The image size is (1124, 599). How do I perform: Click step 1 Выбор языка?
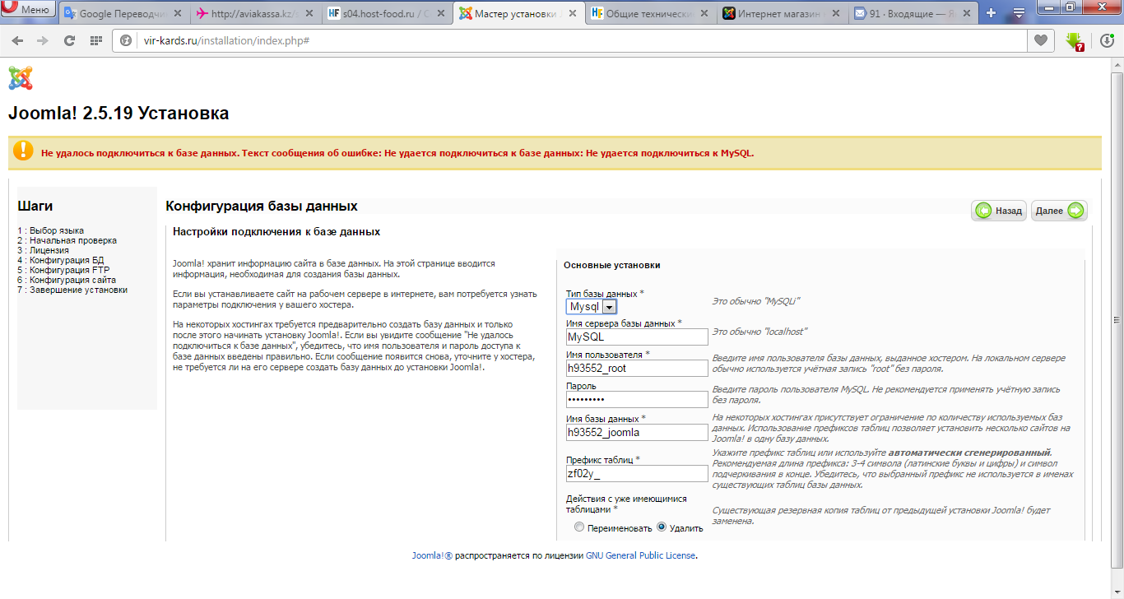50,230
